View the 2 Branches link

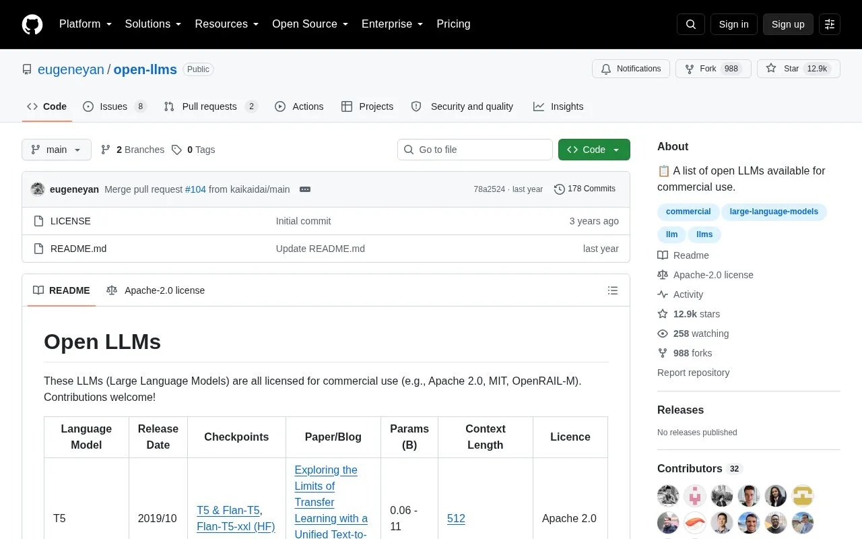[133, 150]
